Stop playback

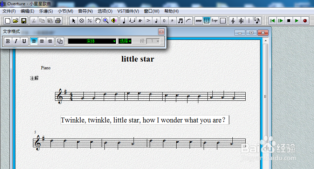coord(288,21)
